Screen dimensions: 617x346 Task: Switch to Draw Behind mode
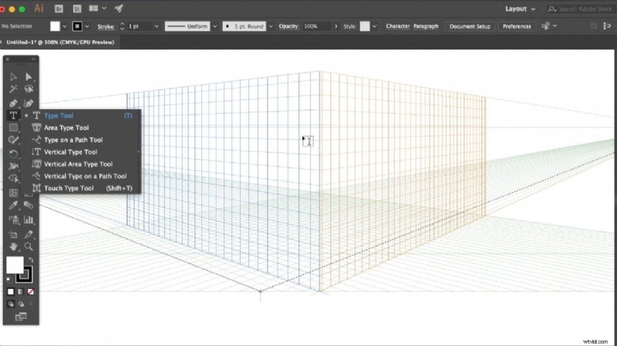pos(21,304)
